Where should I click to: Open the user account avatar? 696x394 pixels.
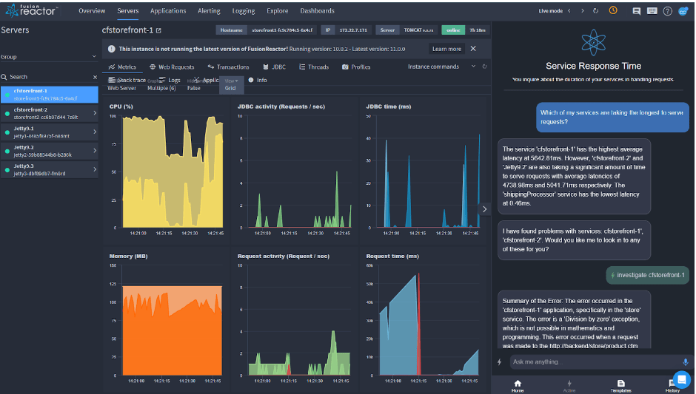683,11
